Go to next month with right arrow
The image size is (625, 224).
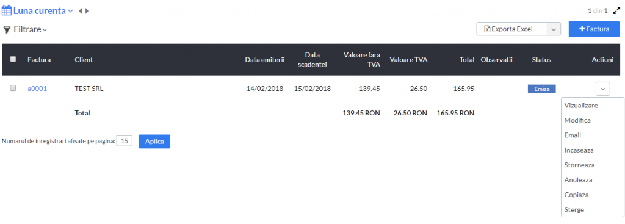tap(87, 11)
